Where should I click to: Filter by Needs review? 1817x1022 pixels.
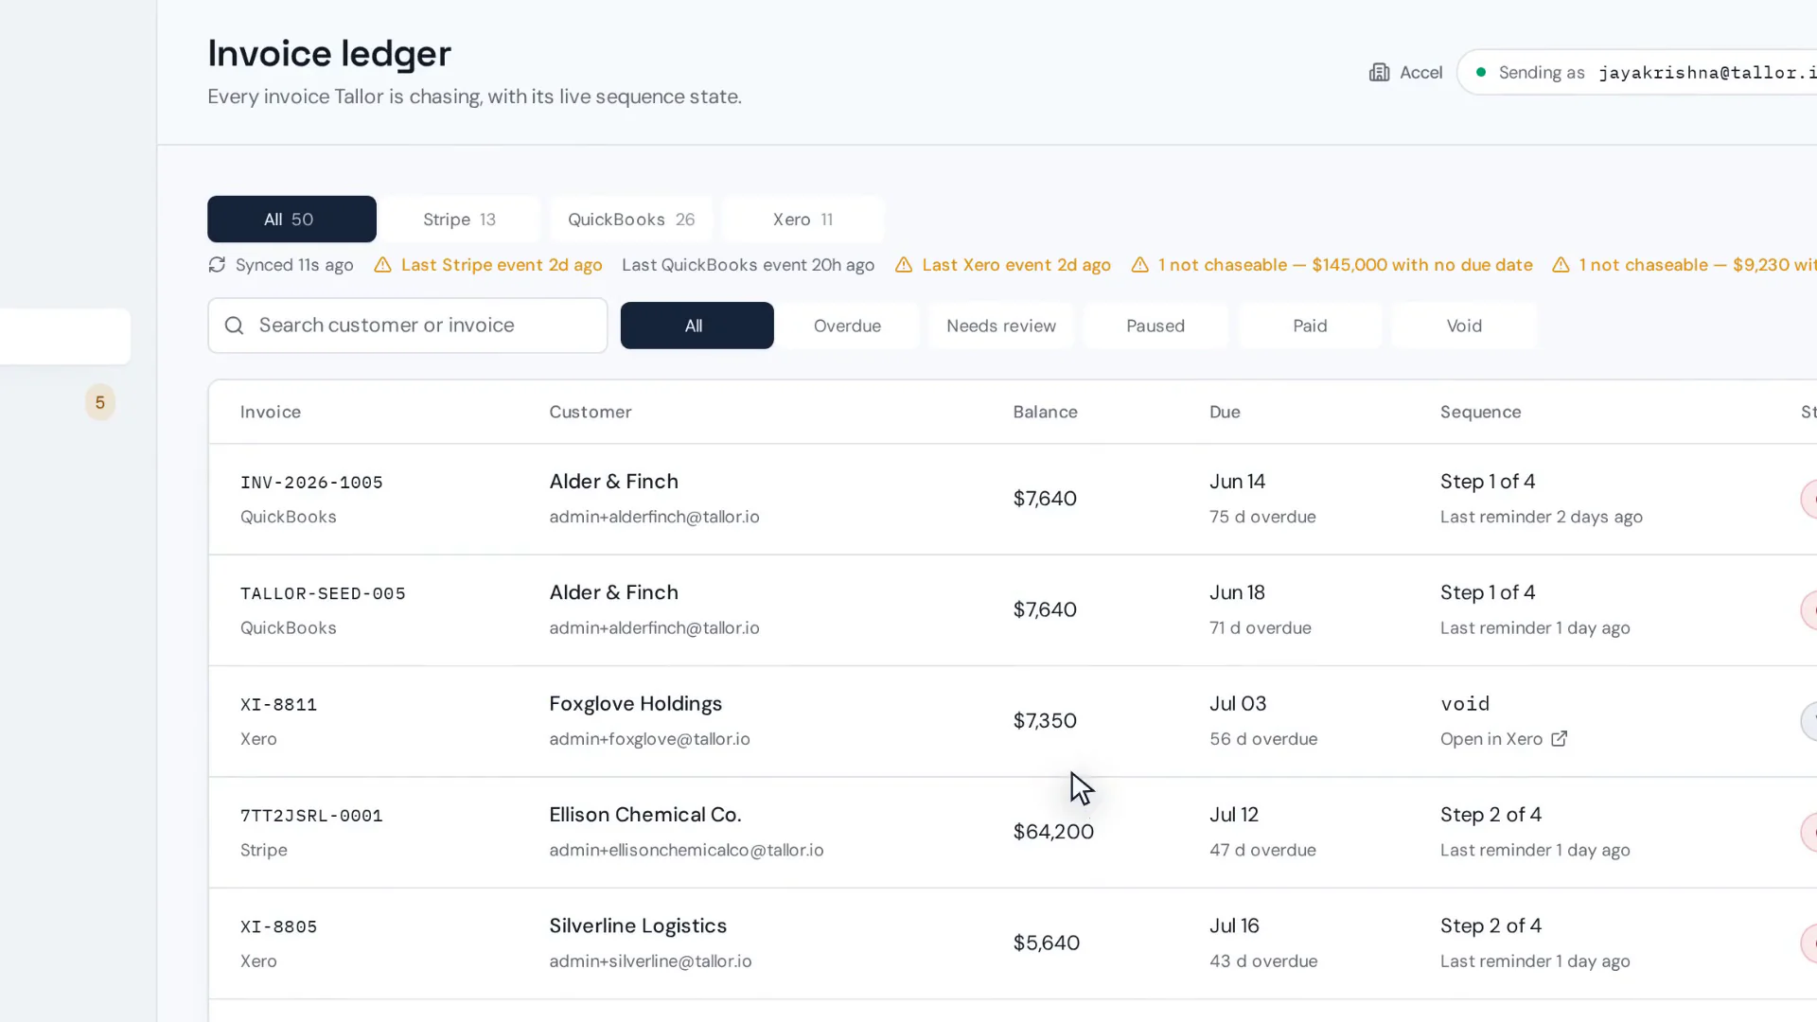tap(1001, 326)
